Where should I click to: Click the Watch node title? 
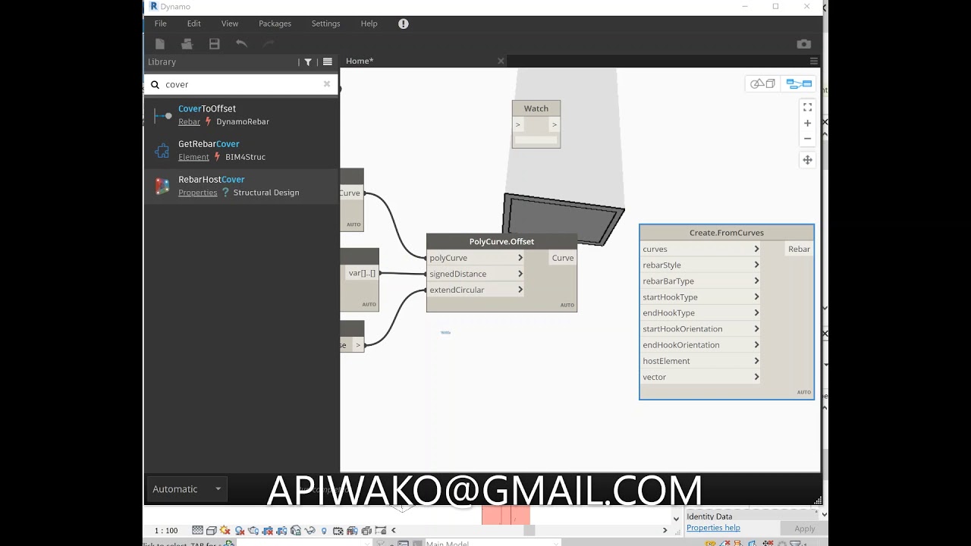click(536, 108)
